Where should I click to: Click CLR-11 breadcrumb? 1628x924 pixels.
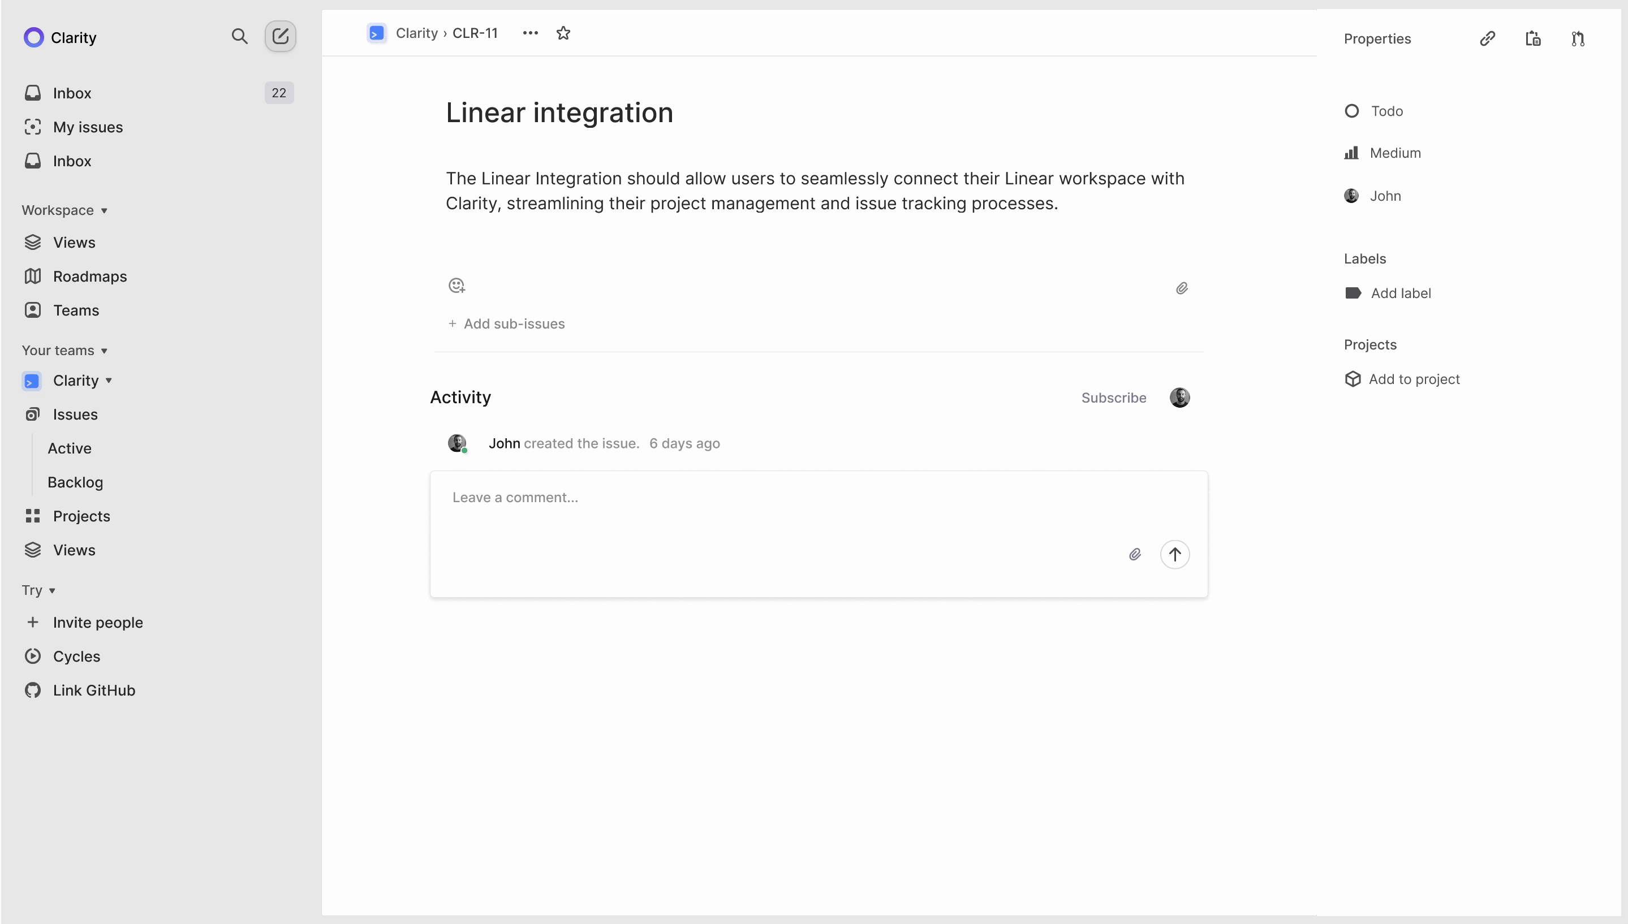(475, 33)
